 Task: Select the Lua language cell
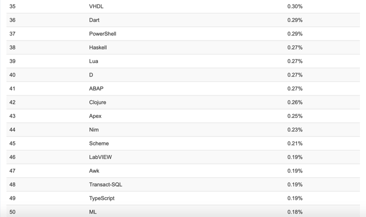(93, 61)
